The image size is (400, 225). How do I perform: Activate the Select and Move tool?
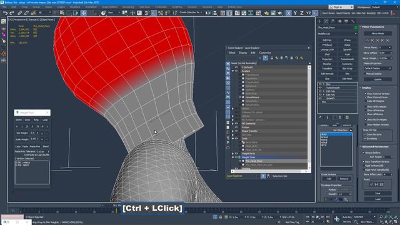[83, 12]
